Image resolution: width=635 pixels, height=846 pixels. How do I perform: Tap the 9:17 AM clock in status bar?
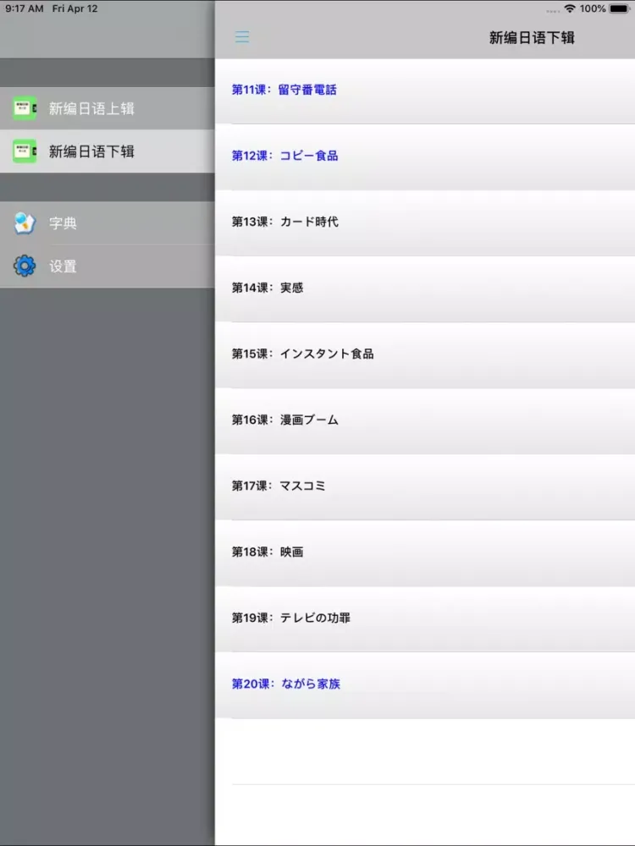point(25,8)
